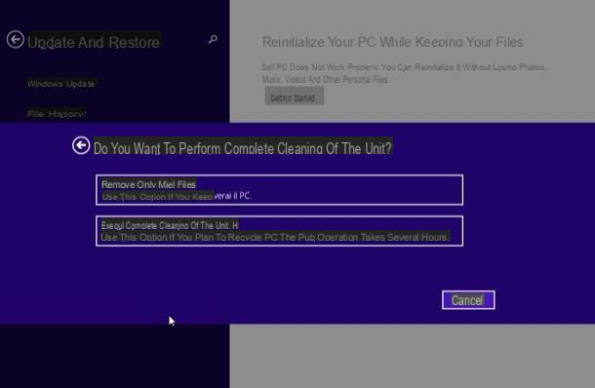Go back from Update And Restore panel

point(16,39)
